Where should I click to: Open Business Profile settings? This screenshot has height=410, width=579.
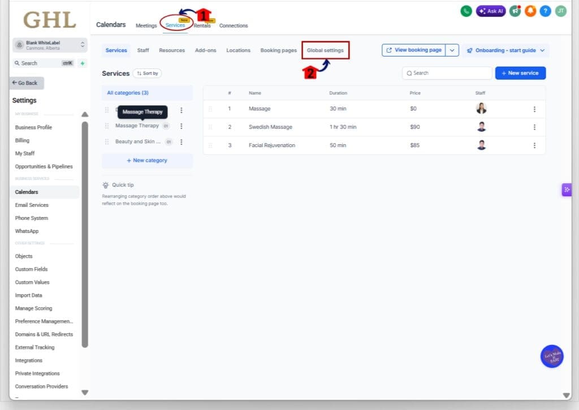(33, 127)
